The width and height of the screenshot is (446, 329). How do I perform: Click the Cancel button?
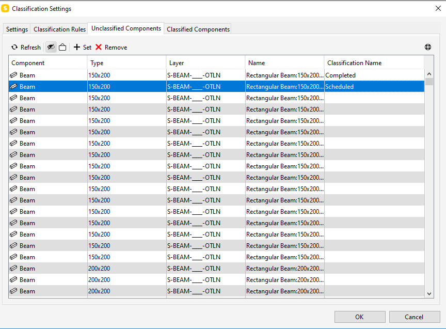414,317
